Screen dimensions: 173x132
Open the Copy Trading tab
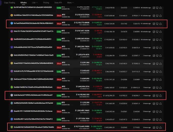click(9, 3)
